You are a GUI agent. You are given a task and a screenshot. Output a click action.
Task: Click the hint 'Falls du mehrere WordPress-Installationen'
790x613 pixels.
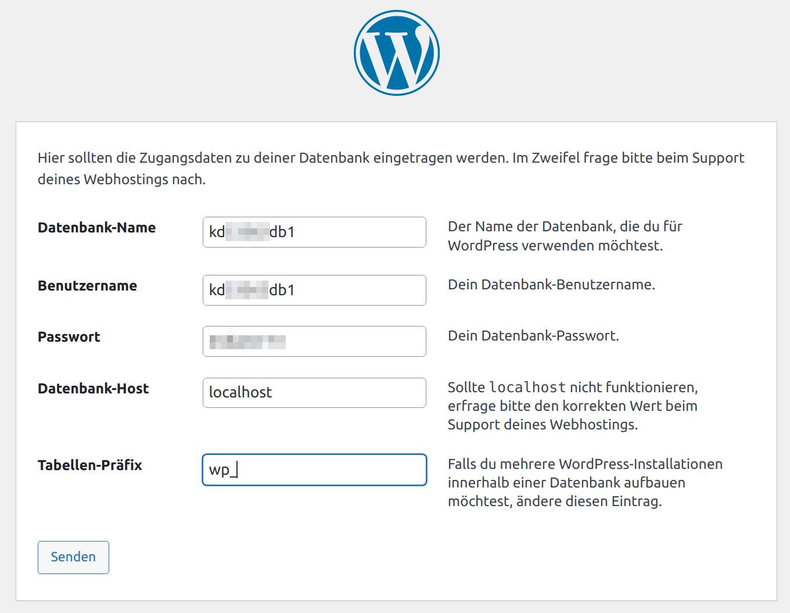click(585, 483)
